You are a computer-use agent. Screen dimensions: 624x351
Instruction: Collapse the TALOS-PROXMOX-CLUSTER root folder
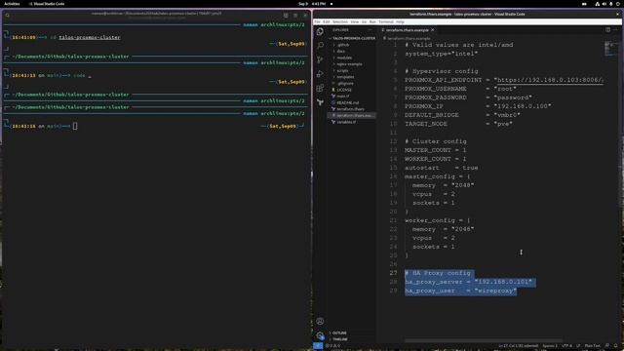(352, 38)
